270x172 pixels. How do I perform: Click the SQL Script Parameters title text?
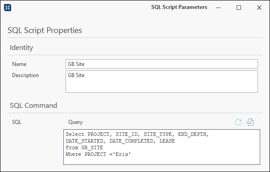pos(179,7)
